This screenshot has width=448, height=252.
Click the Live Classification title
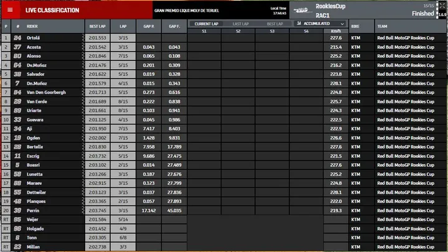52,11
